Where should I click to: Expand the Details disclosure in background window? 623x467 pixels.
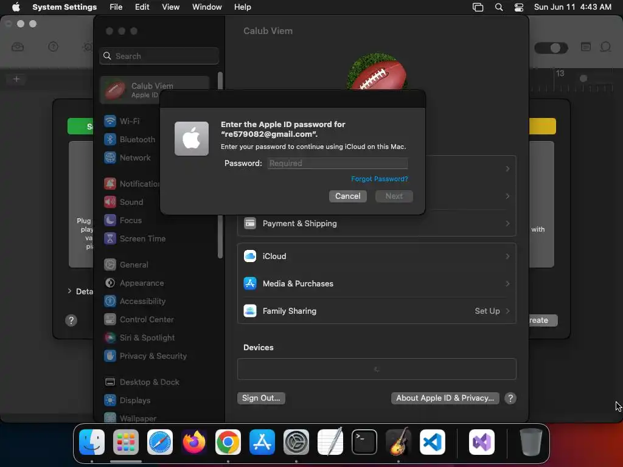point(69,291)
